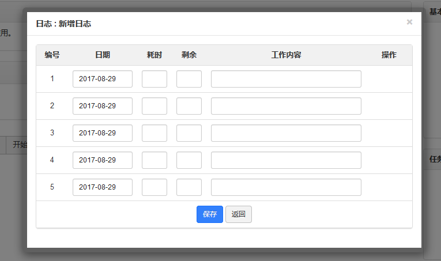
Task: Click the 编号 column header
Action: click(x=52, y=55)
